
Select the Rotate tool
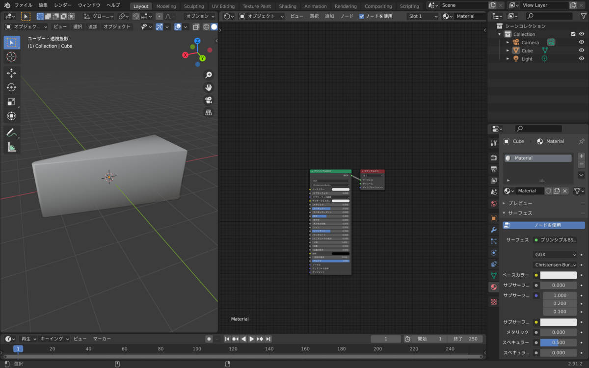(x=11, y=88)
